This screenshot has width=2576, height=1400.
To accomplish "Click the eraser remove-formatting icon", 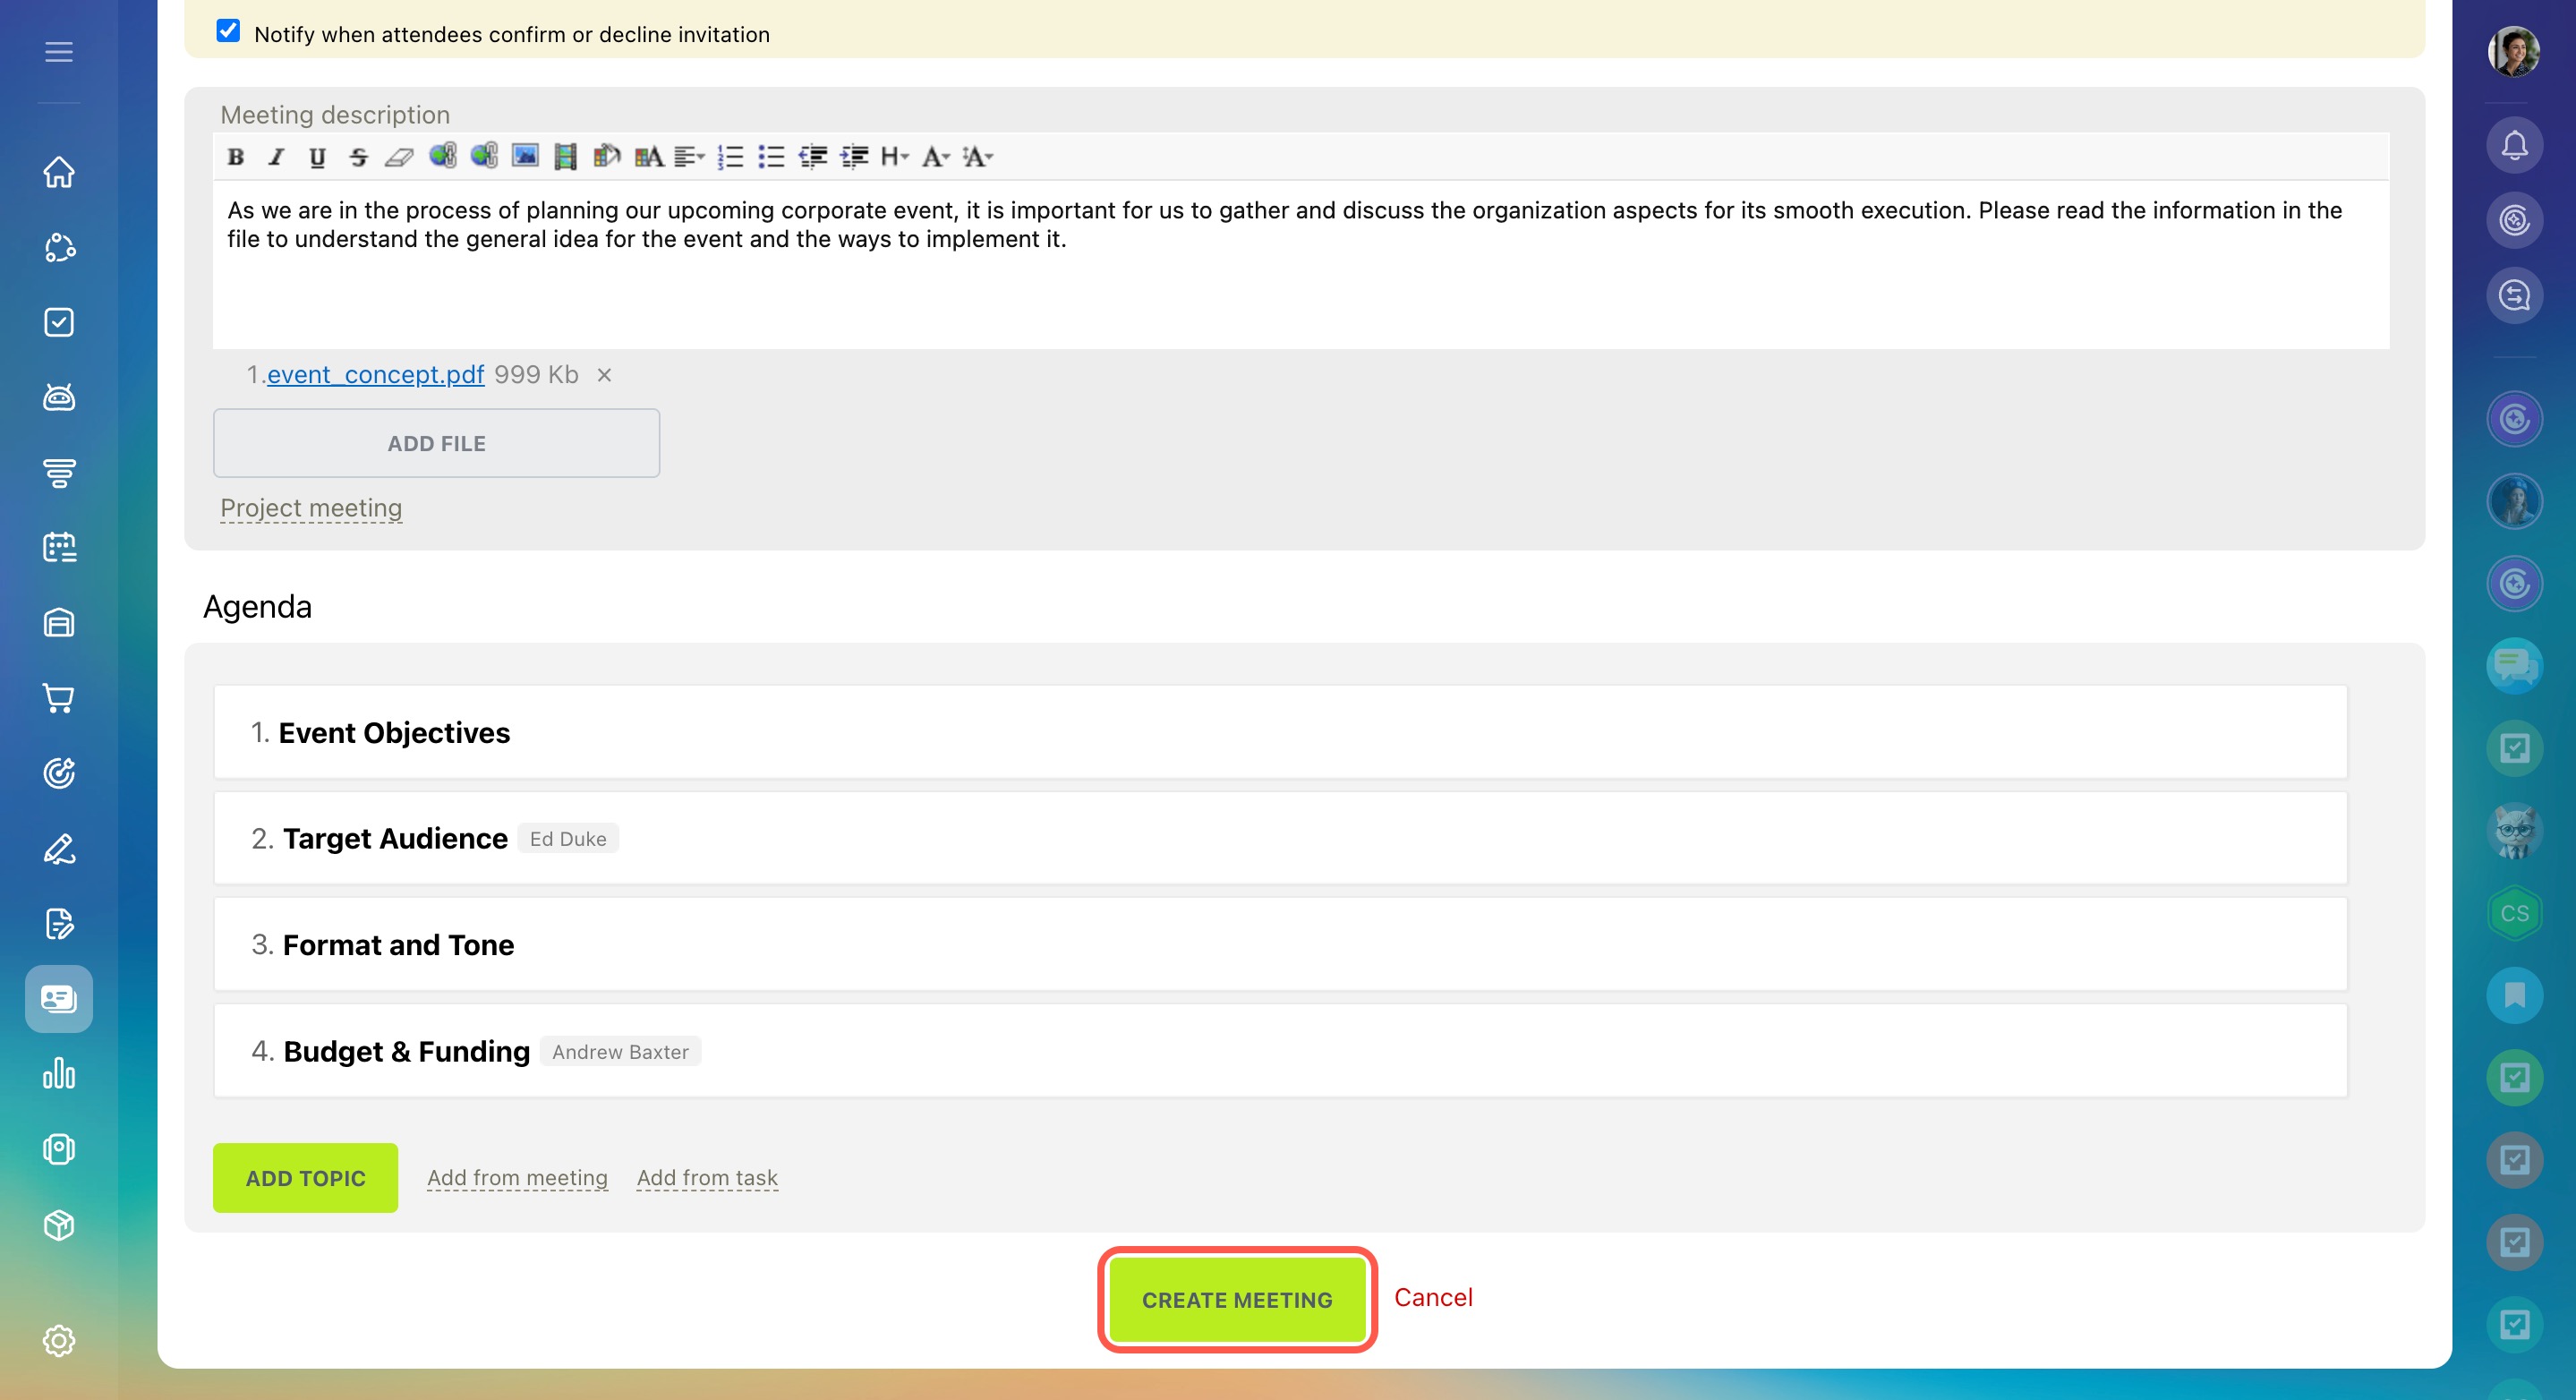I will pyautogui.click(x=399, y=157).
